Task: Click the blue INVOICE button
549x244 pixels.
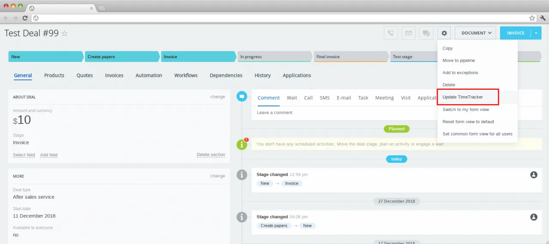Action: point(515,33)
